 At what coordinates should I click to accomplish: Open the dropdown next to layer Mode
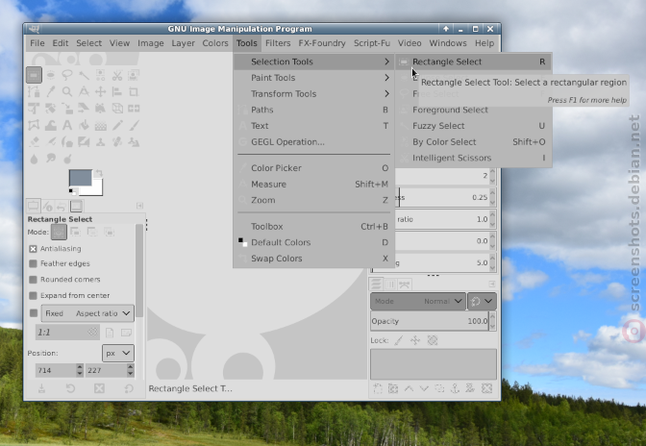tap(482, 302)
